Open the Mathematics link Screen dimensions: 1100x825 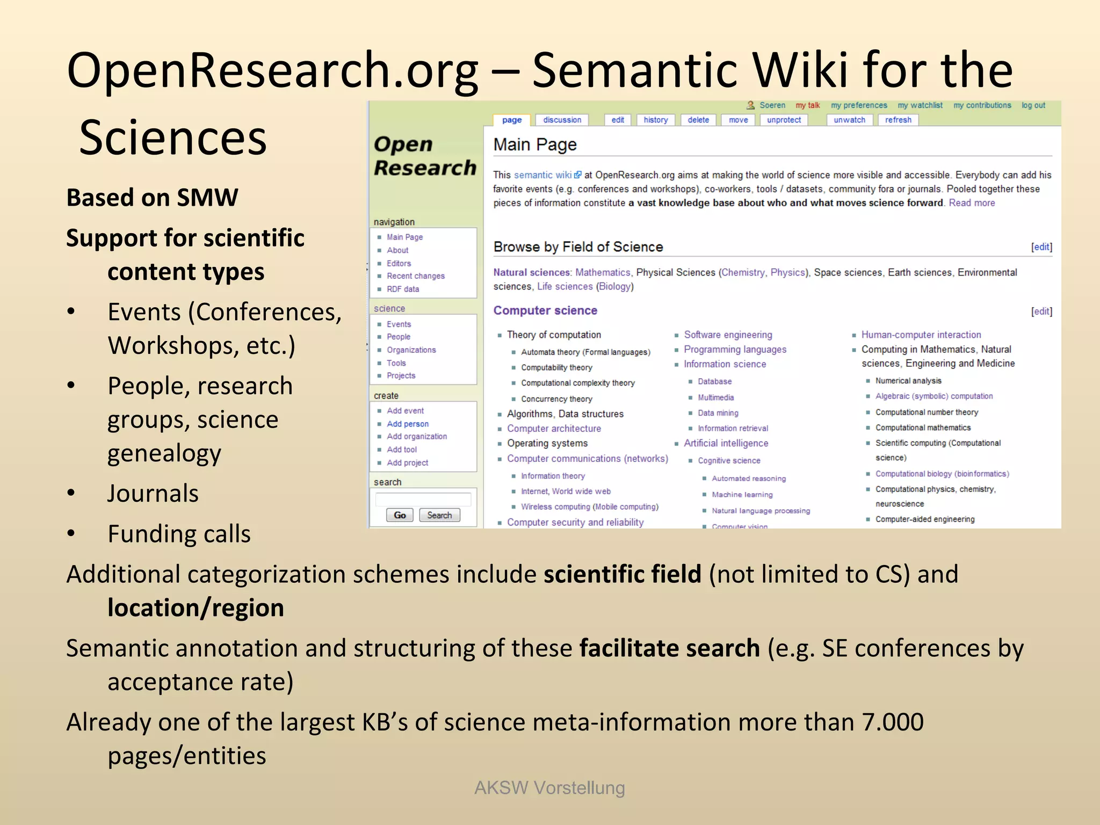pyautogui.click(x=603, y=273)
